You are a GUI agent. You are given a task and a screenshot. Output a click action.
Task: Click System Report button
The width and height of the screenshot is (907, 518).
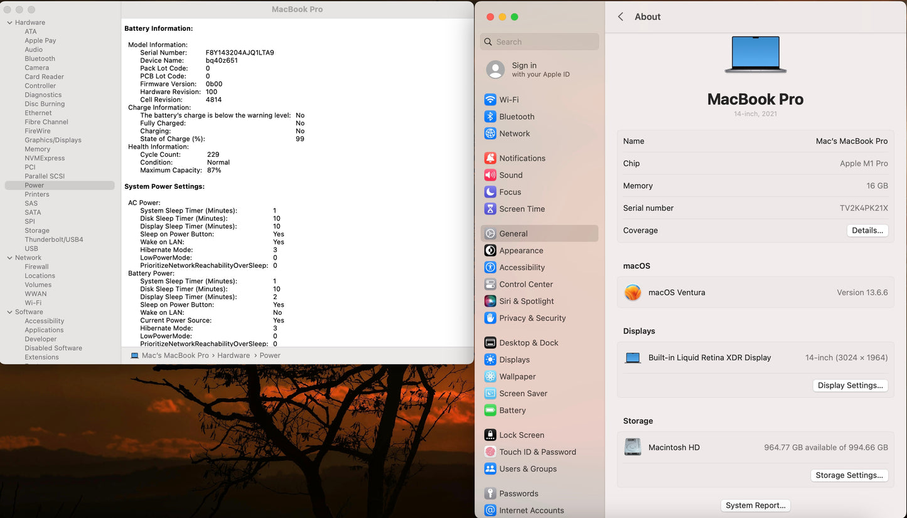pos(755,505)
